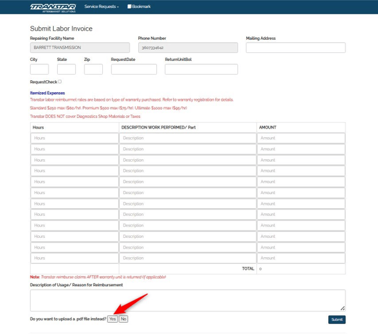Screen dimensions: 378x334
Task: Click the RequestDate field
Action: click(x=134, y=70)
